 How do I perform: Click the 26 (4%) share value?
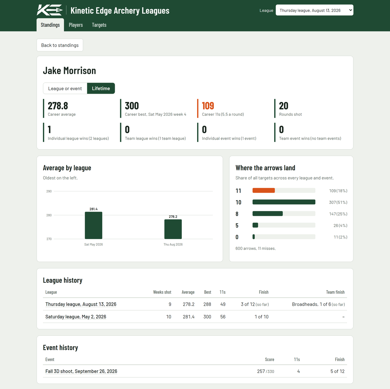point(340,225)
